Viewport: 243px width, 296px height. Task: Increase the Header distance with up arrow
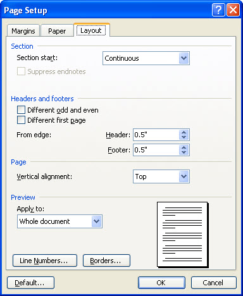[184, 132]
